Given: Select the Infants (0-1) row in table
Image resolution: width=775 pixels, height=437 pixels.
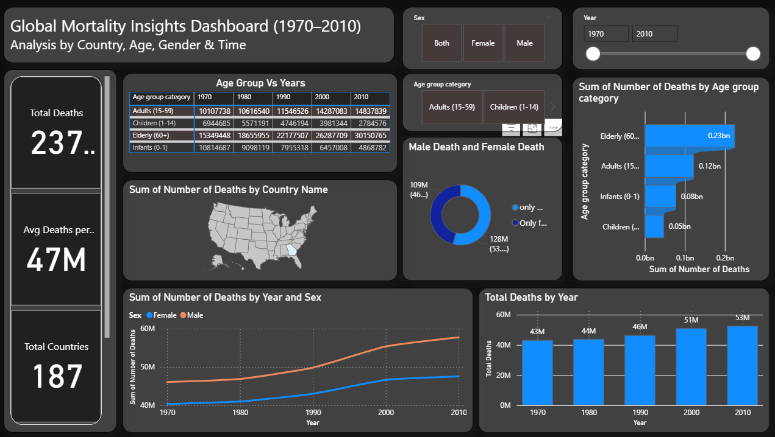Looking at the screenshot, I should click(x=162, y=148).
